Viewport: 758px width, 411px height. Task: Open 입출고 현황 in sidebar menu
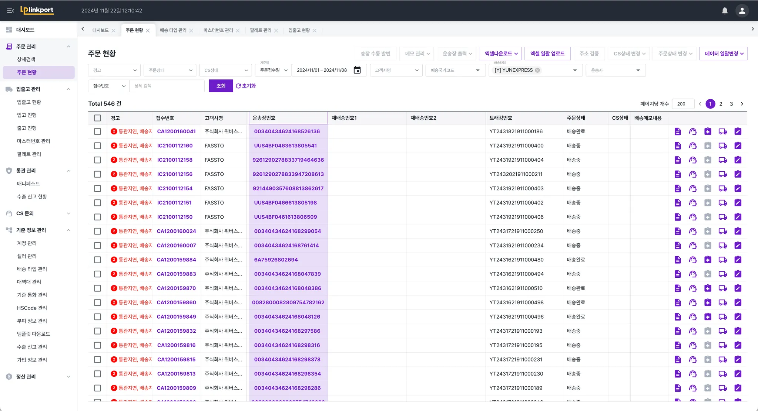click(29, 102)
